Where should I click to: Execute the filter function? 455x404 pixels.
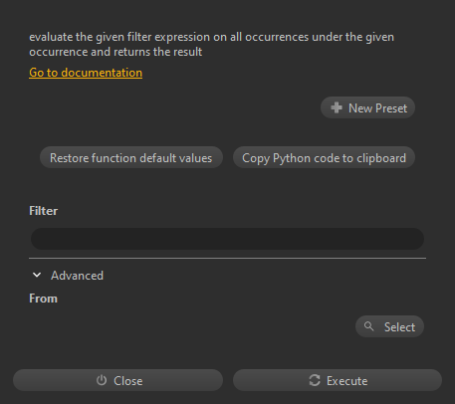(338, 380)
